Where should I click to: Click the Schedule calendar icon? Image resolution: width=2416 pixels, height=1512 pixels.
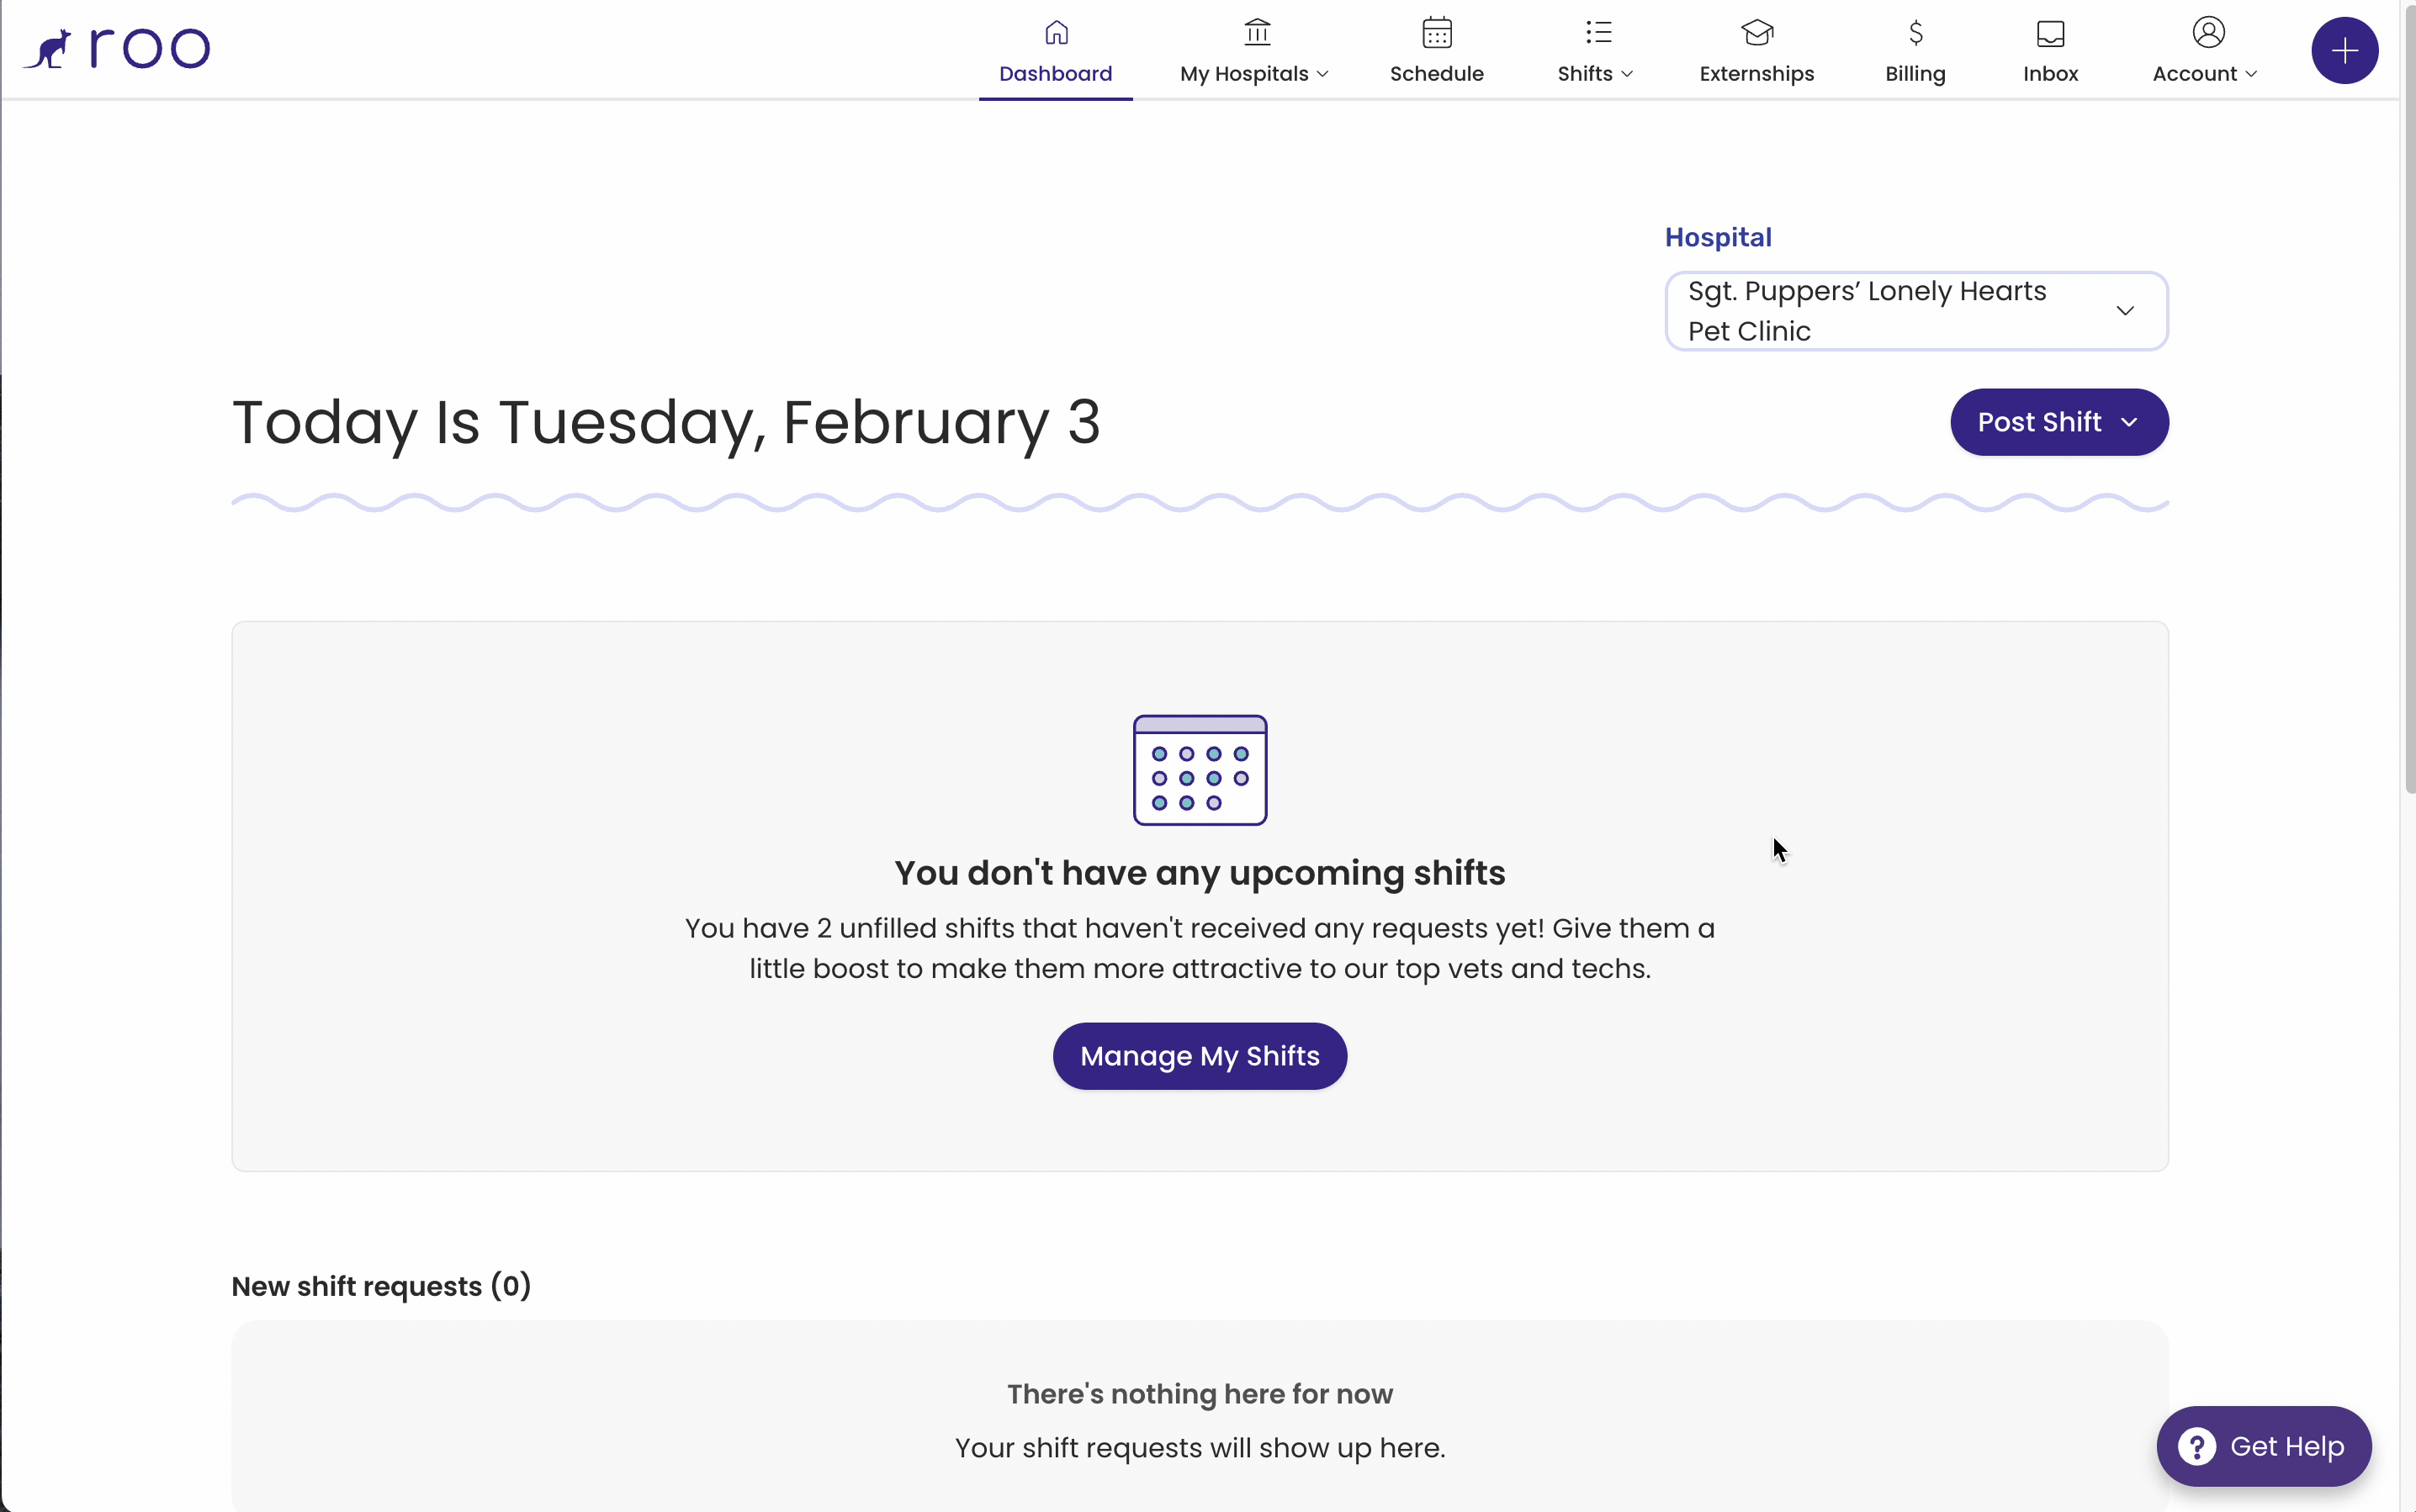(x=1437, y=33)
